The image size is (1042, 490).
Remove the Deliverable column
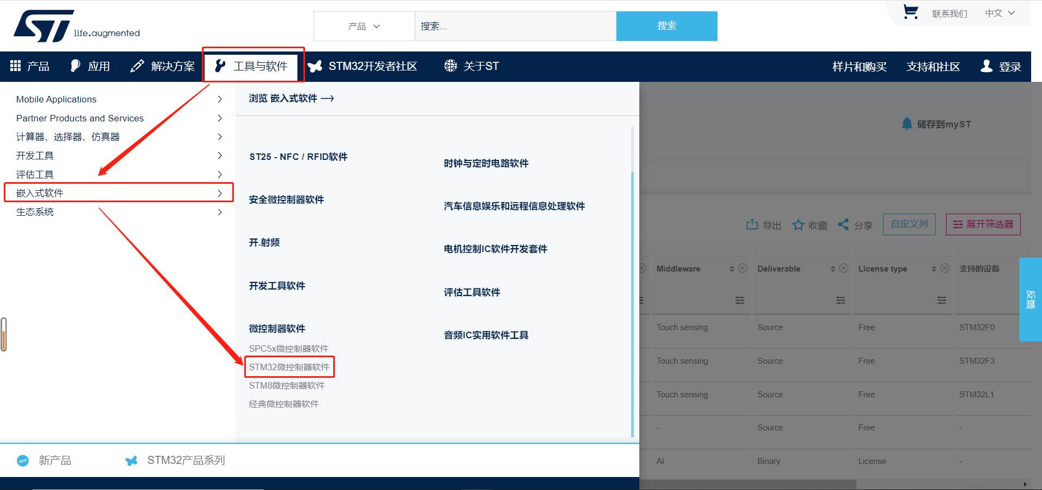tap(844, 268)
